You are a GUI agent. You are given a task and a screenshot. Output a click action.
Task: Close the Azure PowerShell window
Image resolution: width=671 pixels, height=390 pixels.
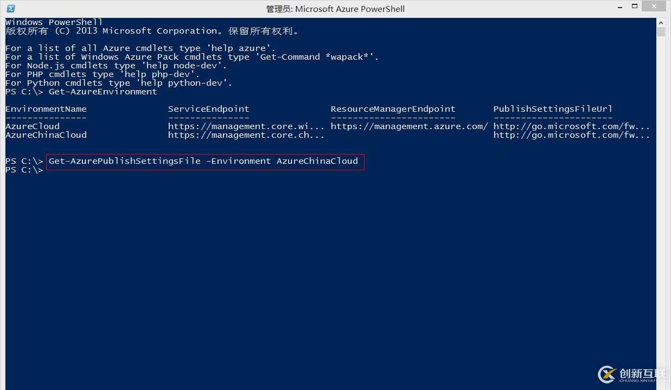[x=655, y=6]
